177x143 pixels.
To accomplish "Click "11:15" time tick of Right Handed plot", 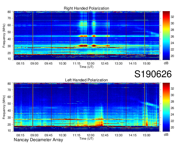I will pos(77,63).
